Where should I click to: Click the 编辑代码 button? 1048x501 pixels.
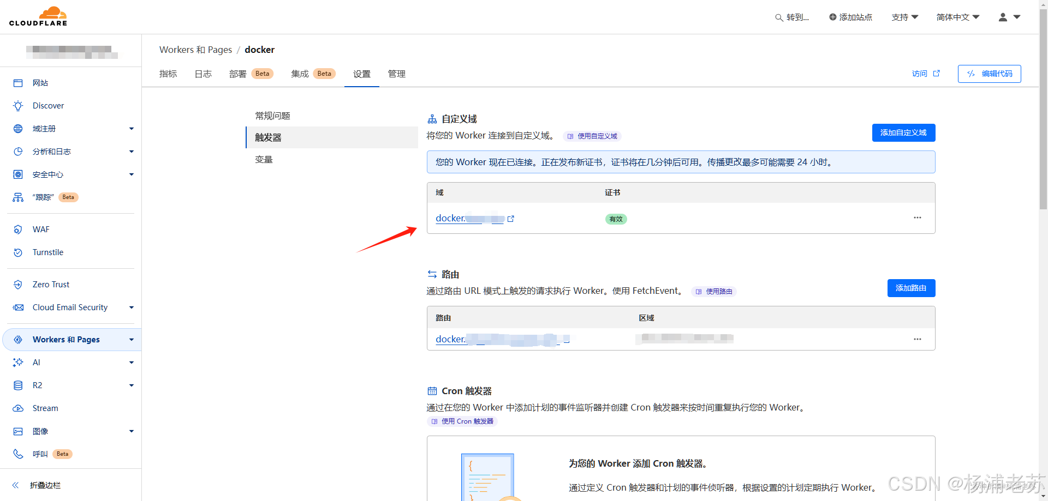coord(989,74)
